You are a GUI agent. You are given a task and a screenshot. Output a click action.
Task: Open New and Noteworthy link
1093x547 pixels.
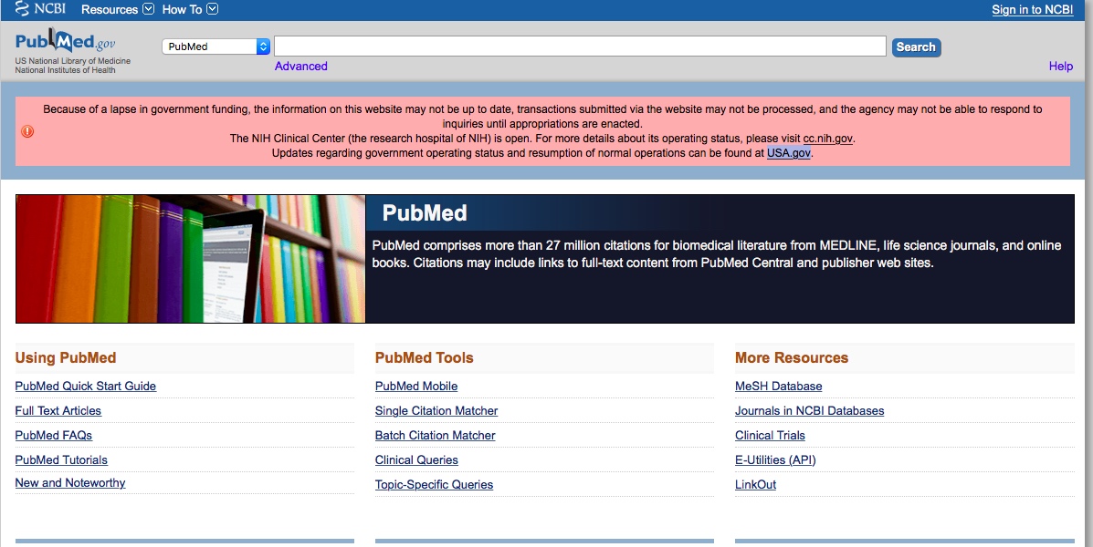pos(70,483)
